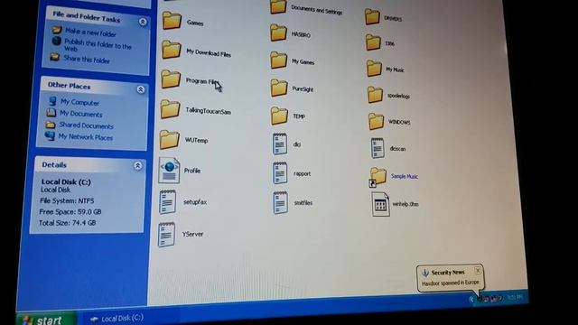Viewport: 578px width, 325px height.
Task: Select the HASBRO folder icon
Action: coord(278,32)
